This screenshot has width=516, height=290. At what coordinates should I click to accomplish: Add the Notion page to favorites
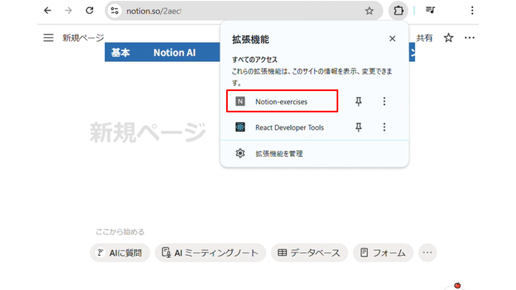pyautogui.click(x=449, y=38)
